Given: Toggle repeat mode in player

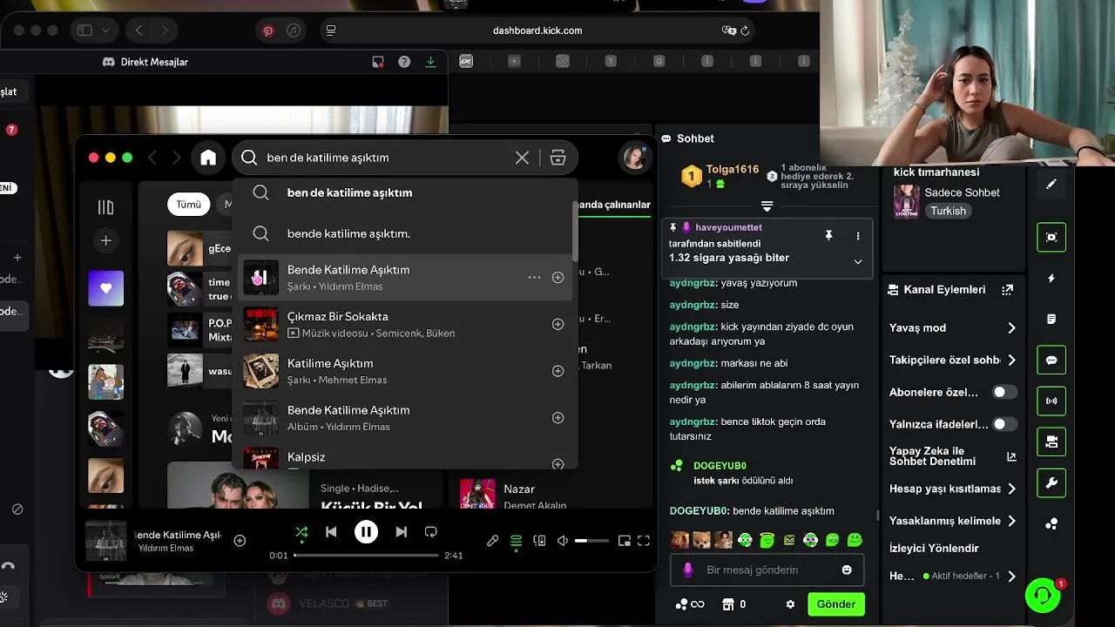Looking at the screenshot, I should [430, 532].
